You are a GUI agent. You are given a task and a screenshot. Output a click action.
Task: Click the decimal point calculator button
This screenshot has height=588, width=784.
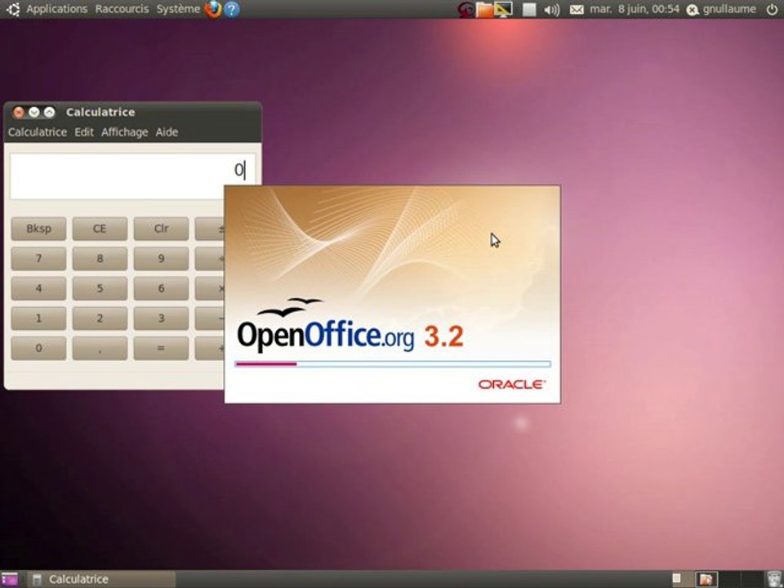pyautogui.click(x=100, y=349)
